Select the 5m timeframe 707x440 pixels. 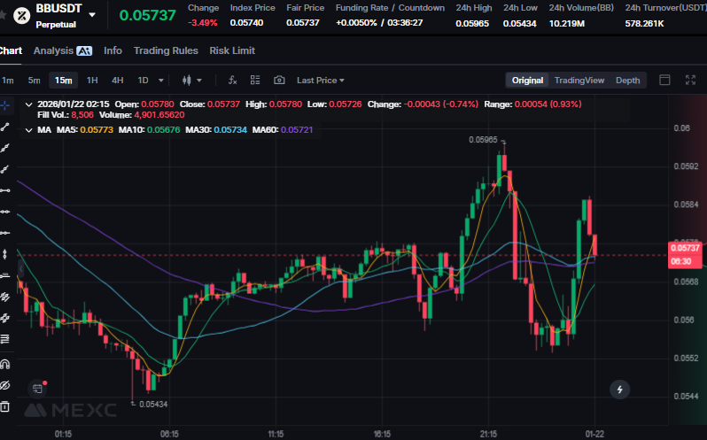[x=34, y=81]
